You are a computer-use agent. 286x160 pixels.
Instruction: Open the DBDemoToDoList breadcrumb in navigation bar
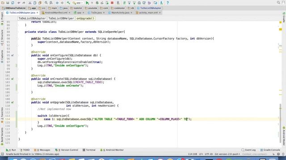14,8
